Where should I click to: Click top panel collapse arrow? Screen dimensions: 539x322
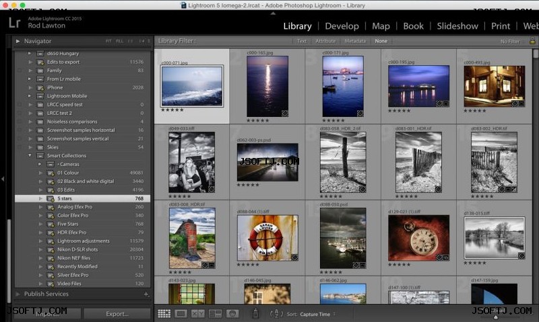(x=273, y=13)
